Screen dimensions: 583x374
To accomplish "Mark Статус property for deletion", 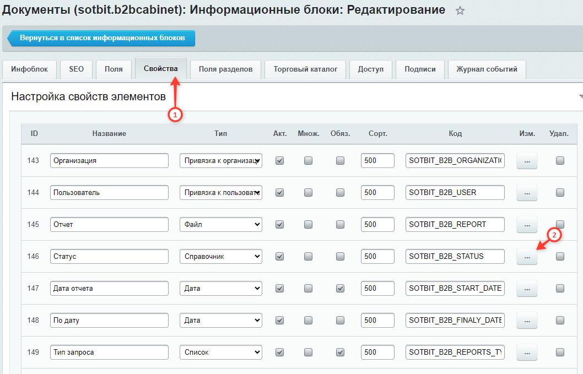I will point(560,257).
